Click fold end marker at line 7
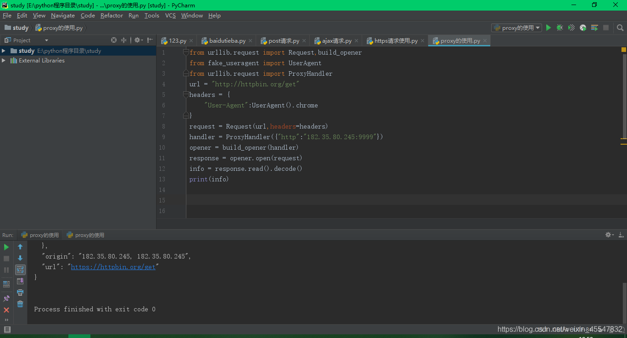 [186, 116]
